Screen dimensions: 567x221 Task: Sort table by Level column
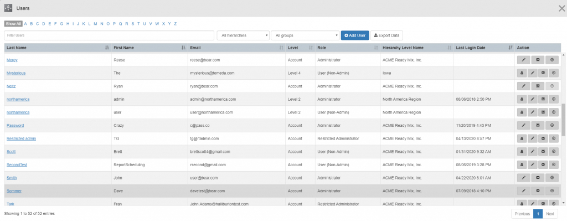click(x=300, y=48)
